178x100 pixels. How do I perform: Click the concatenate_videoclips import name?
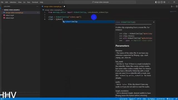(98, 12)
